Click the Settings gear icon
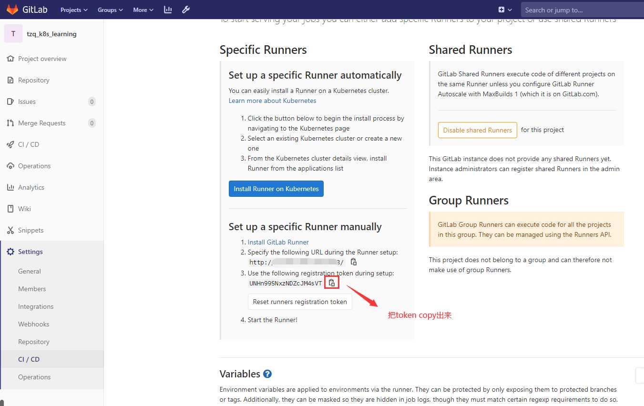Screen dimensions: 644x406 point(10,252)
